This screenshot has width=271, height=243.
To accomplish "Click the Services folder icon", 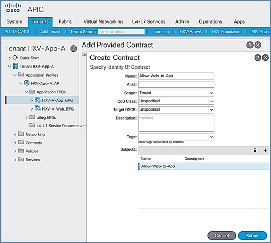I will click(21, 159).
